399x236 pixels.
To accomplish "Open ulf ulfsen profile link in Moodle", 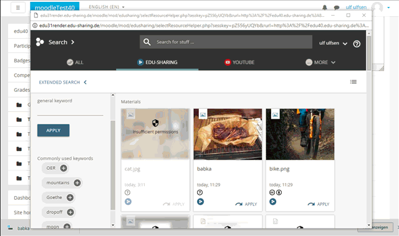I will [356, 7].
